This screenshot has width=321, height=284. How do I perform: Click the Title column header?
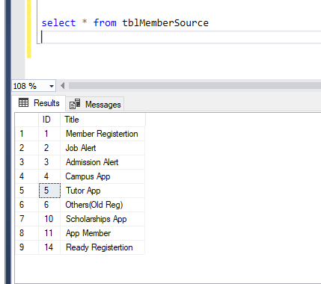(x=103, y=120)
